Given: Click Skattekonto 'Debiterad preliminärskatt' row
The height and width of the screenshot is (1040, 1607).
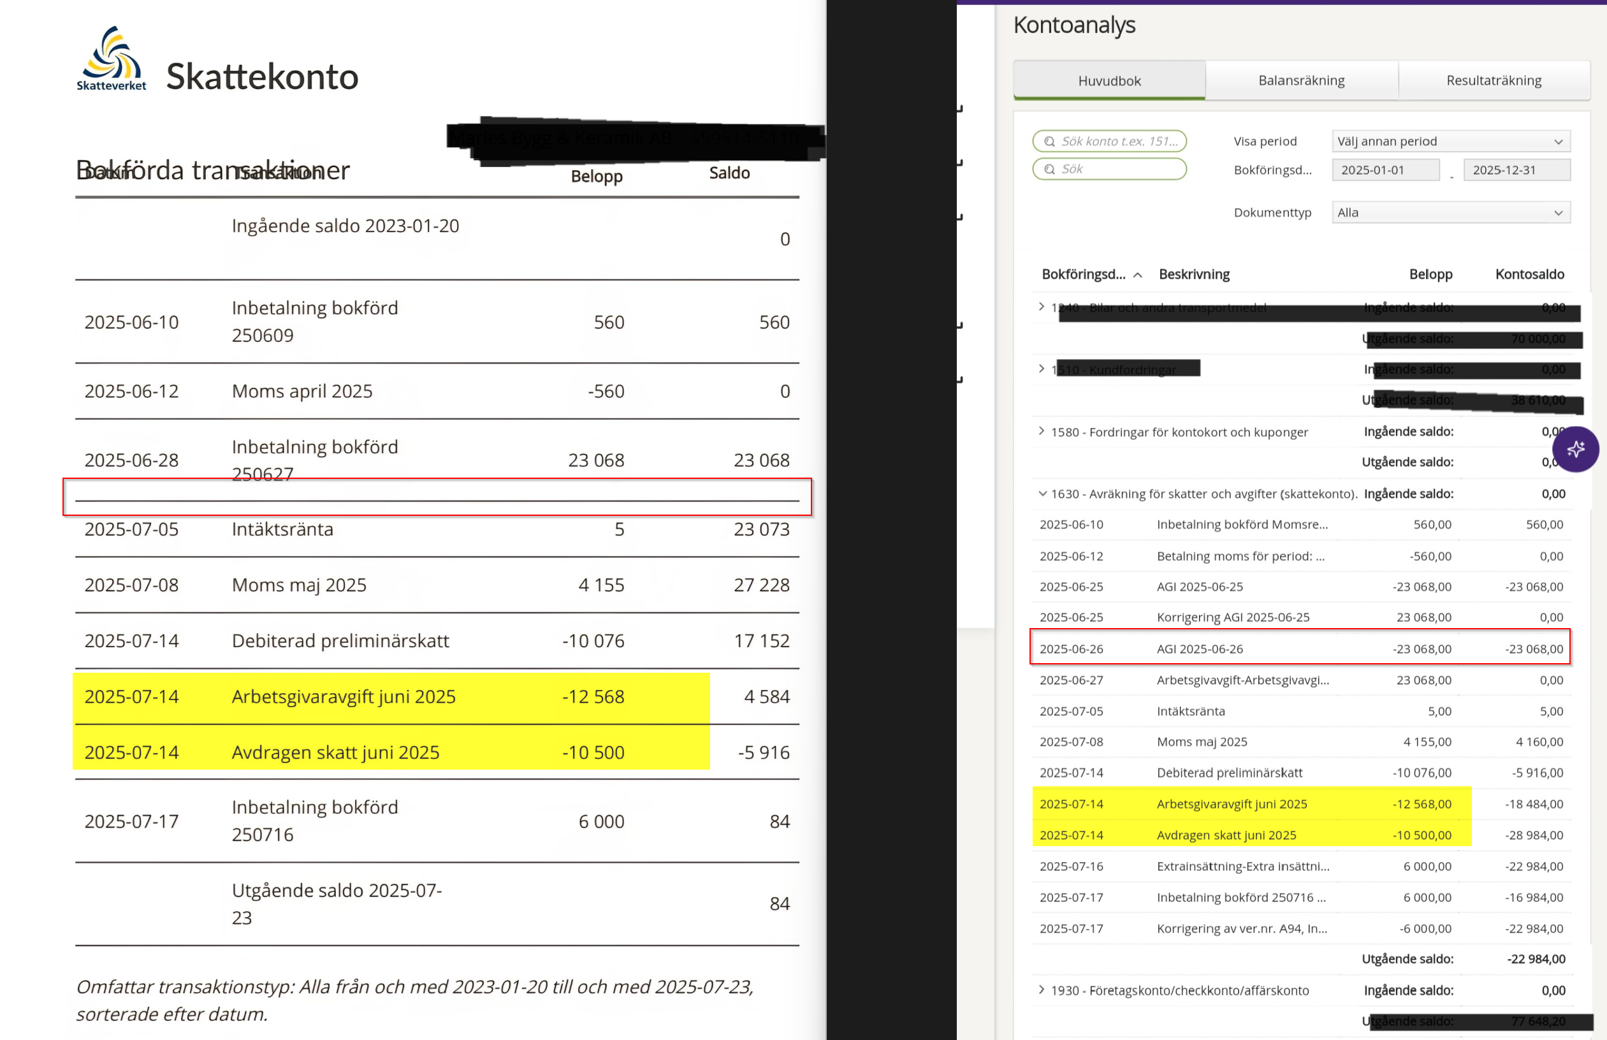Looking at the screenshot, I should click(437, 641).
